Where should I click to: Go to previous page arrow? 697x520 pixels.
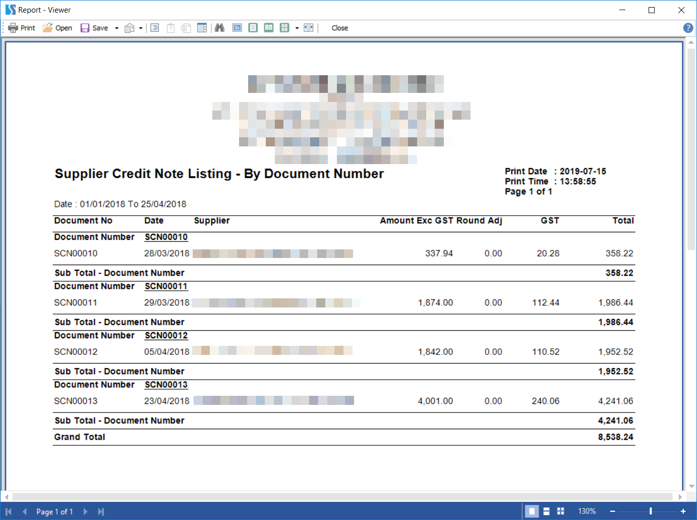(x=24, y=511)
